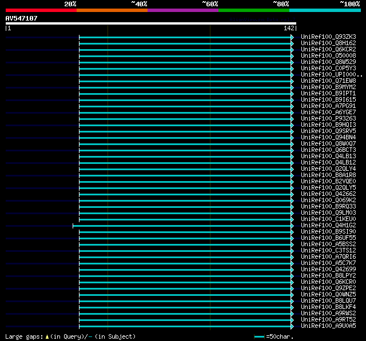Click the orange ~40% identity legend segment

[x=112, y=10]
